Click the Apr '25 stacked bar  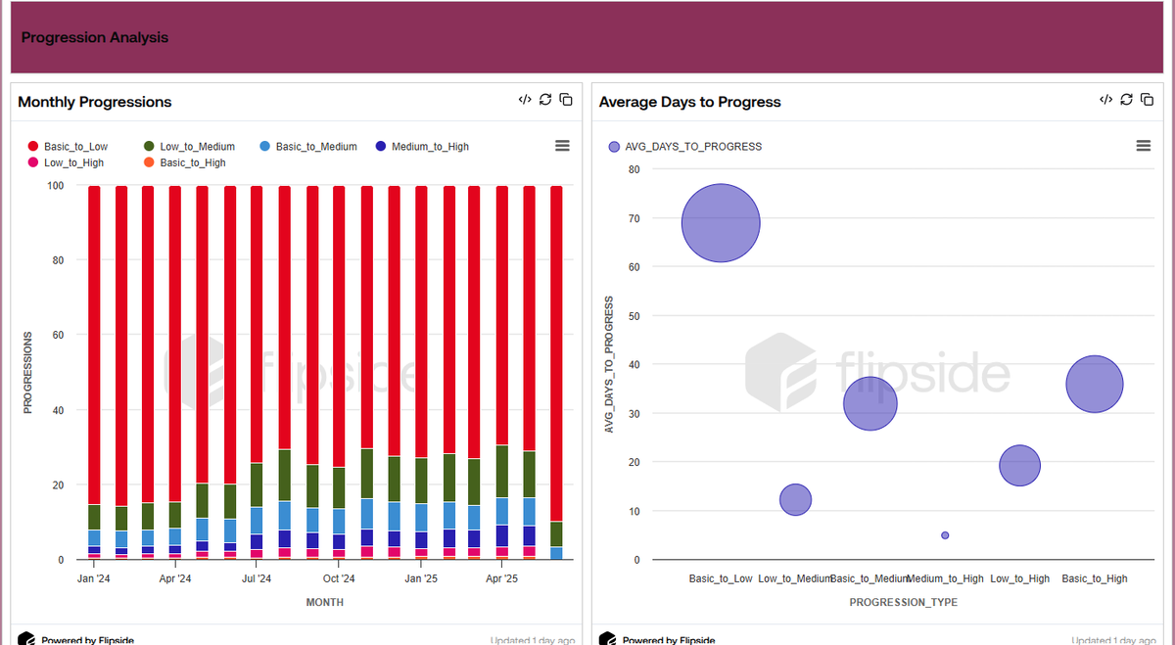point(501,372)
